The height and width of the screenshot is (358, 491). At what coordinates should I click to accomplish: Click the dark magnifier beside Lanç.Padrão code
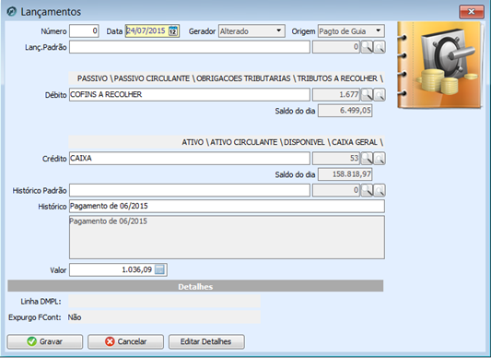(x=367, y=47)
